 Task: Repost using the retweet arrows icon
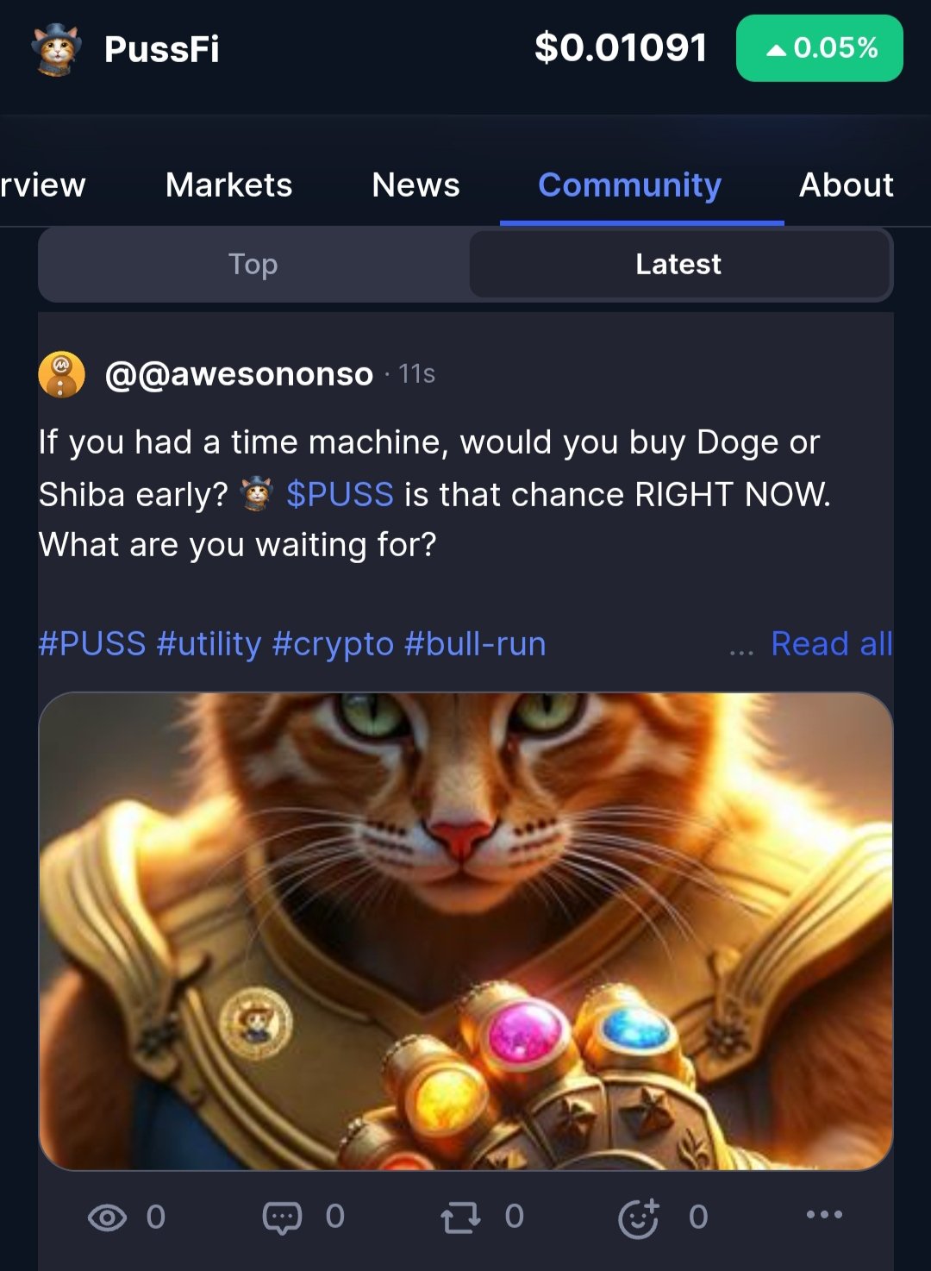coord(460,1218)
